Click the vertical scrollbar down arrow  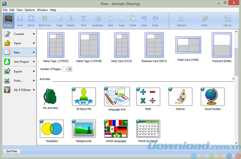pyautogui.click(x=236, y=143)
